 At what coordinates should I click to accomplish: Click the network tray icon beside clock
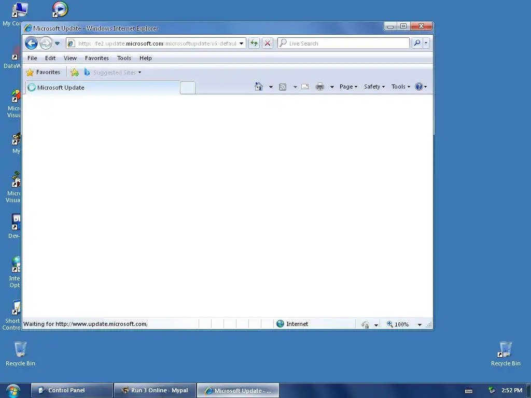pos(492,391)
